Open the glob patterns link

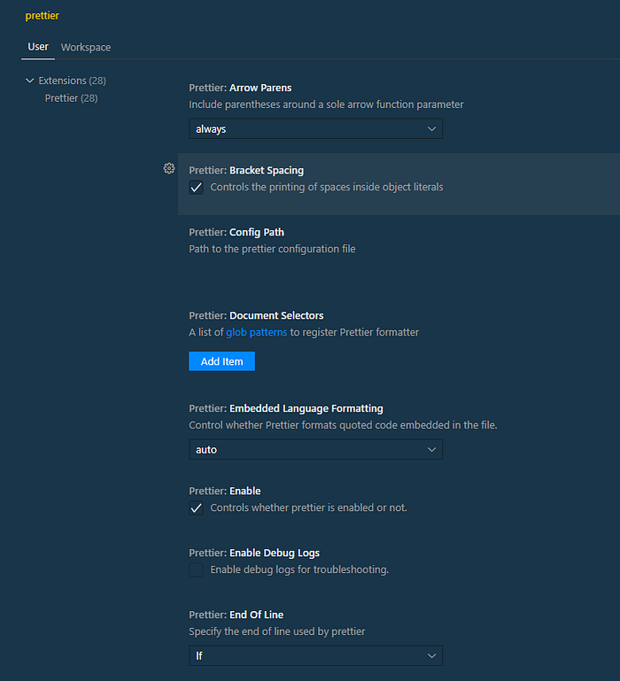click(x=256, y=332)
